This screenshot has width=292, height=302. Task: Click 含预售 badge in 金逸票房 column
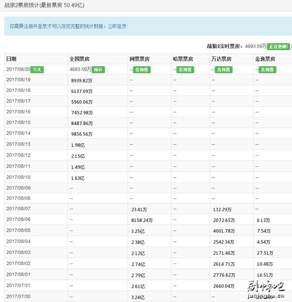267,69
